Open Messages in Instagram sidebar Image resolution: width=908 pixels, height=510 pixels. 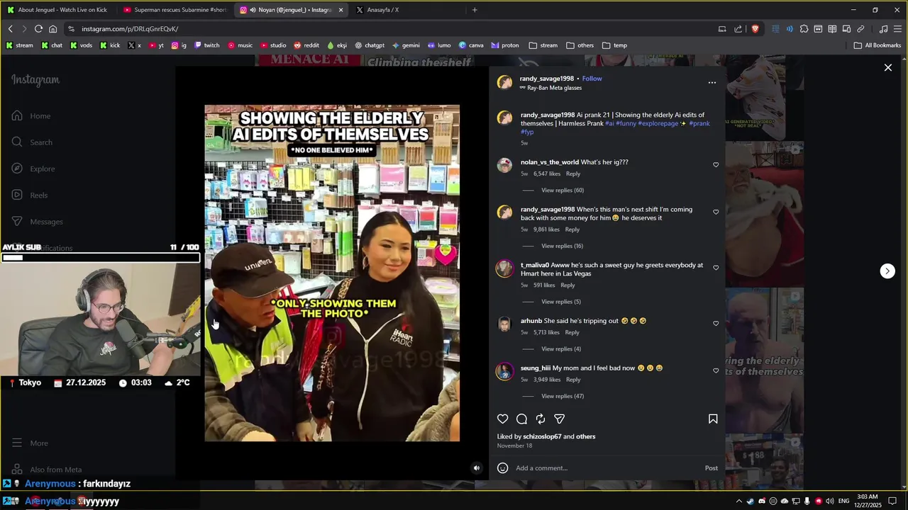click(x=37, y=222)
